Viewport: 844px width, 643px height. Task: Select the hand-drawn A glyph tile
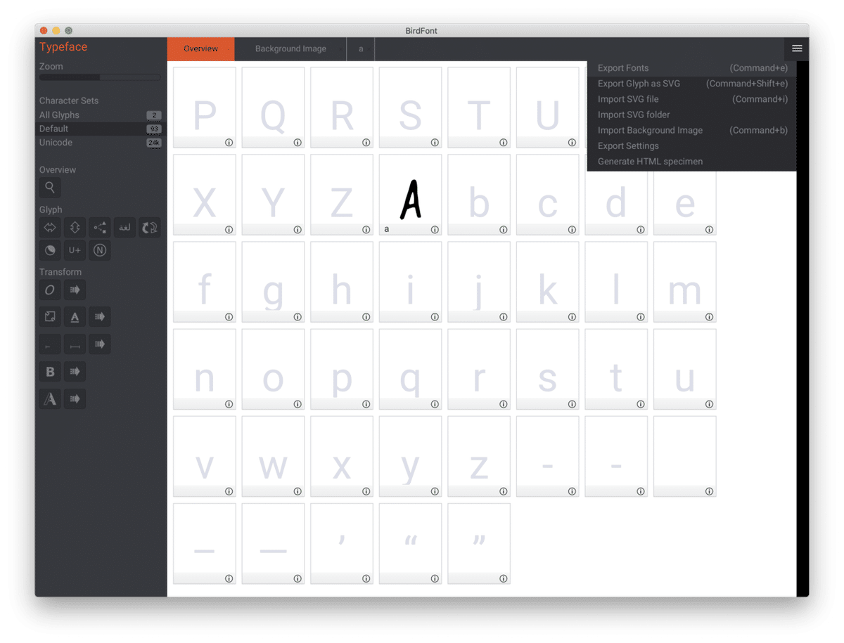[x=411, y=195]
